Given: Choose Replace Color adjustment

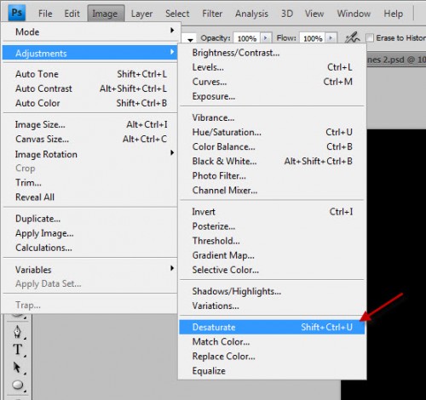Looking at the screenshot, I should point(272,356).
